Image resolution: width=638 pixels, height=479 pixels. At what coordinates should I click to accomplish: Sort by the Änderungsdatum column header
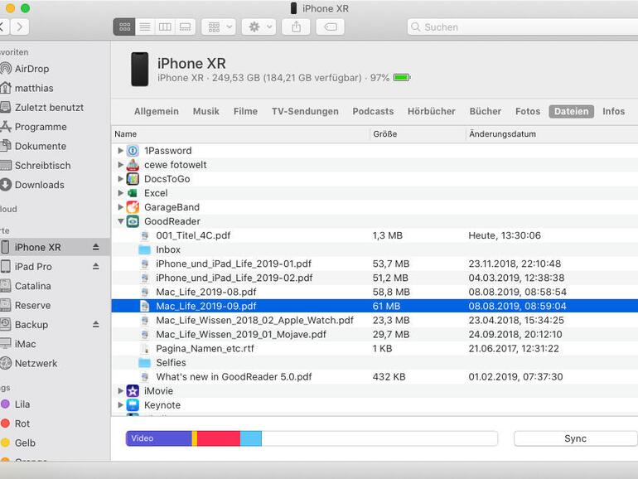pos(552,134)
